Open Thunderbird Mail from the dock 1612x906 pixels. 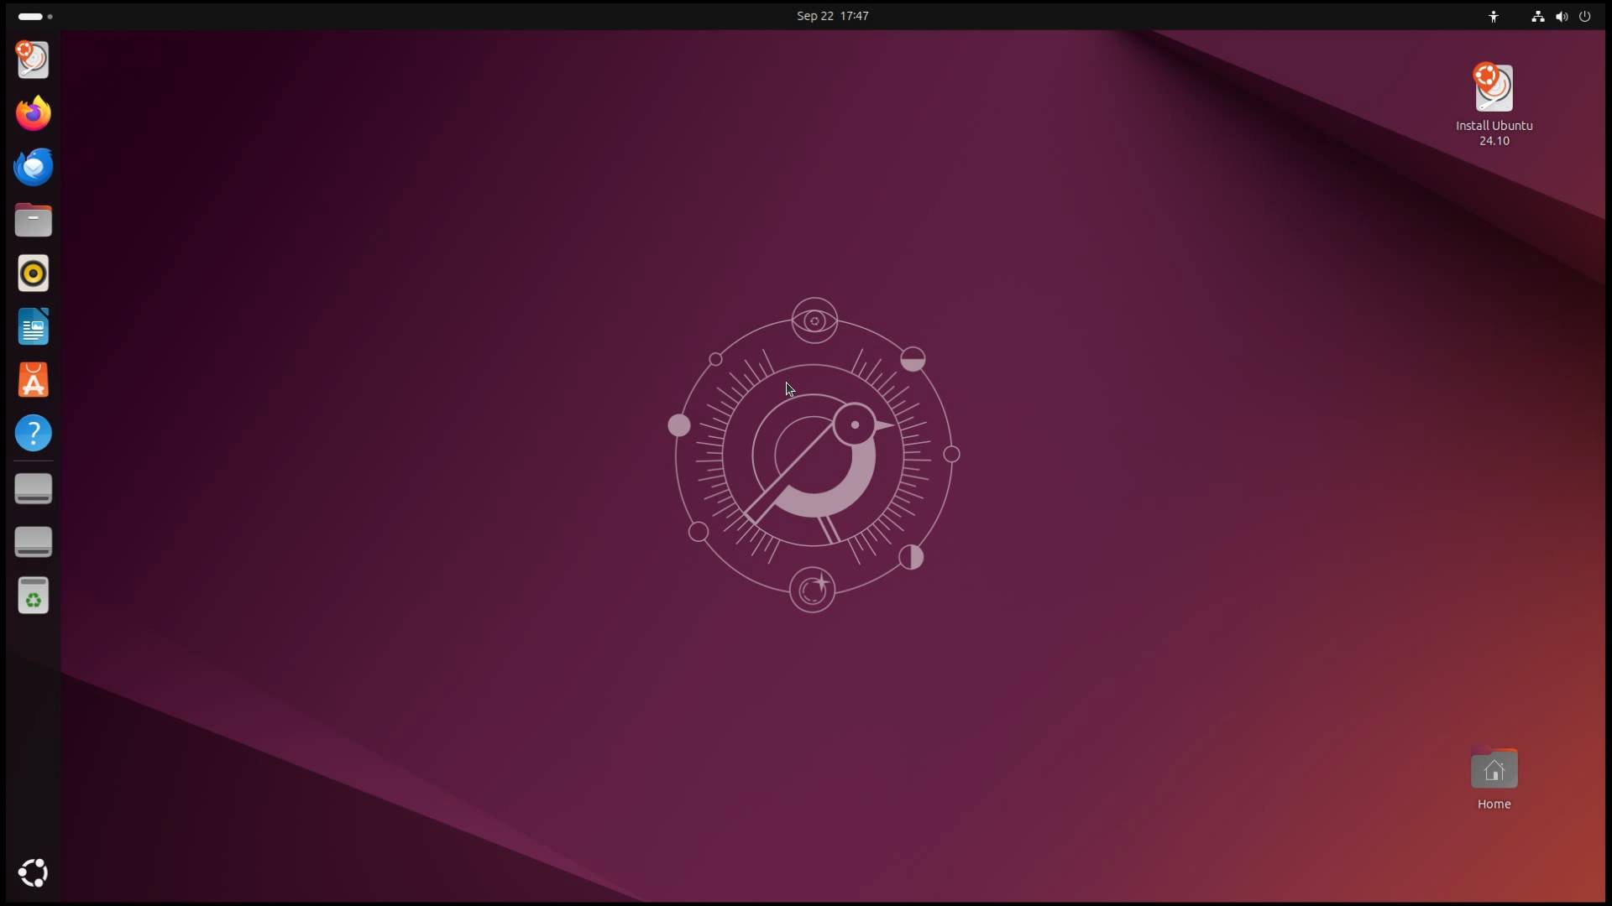[34, 167]
